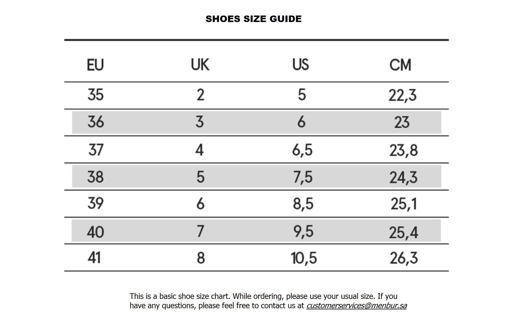This screenshot has height=328, width=509.
Task: Select EU size 41 cell
Action: [x=94, y=258]
